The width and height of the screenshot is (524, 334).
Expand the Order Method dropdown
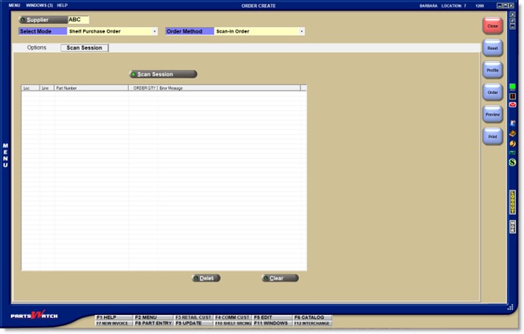coord(301,31)
